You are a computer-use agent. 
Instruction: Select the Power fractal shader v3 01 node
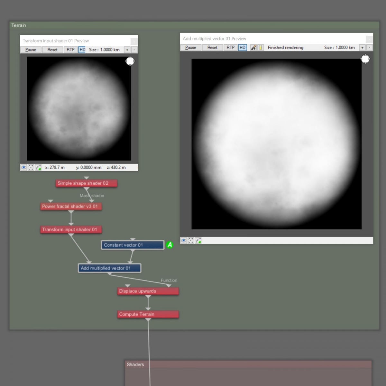(x=71, y=207)
